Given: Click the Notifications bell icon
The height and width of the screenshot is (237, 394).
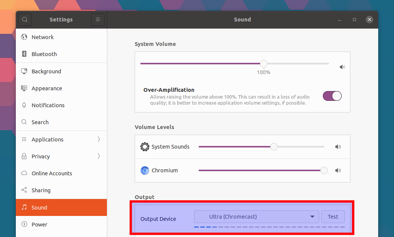Looking at the screenshot, I should (x=24, y=105).
